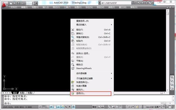Screen dimensions: 176x110
Task: Open the AutoCAD application menu logo
Action: point(4,5)
